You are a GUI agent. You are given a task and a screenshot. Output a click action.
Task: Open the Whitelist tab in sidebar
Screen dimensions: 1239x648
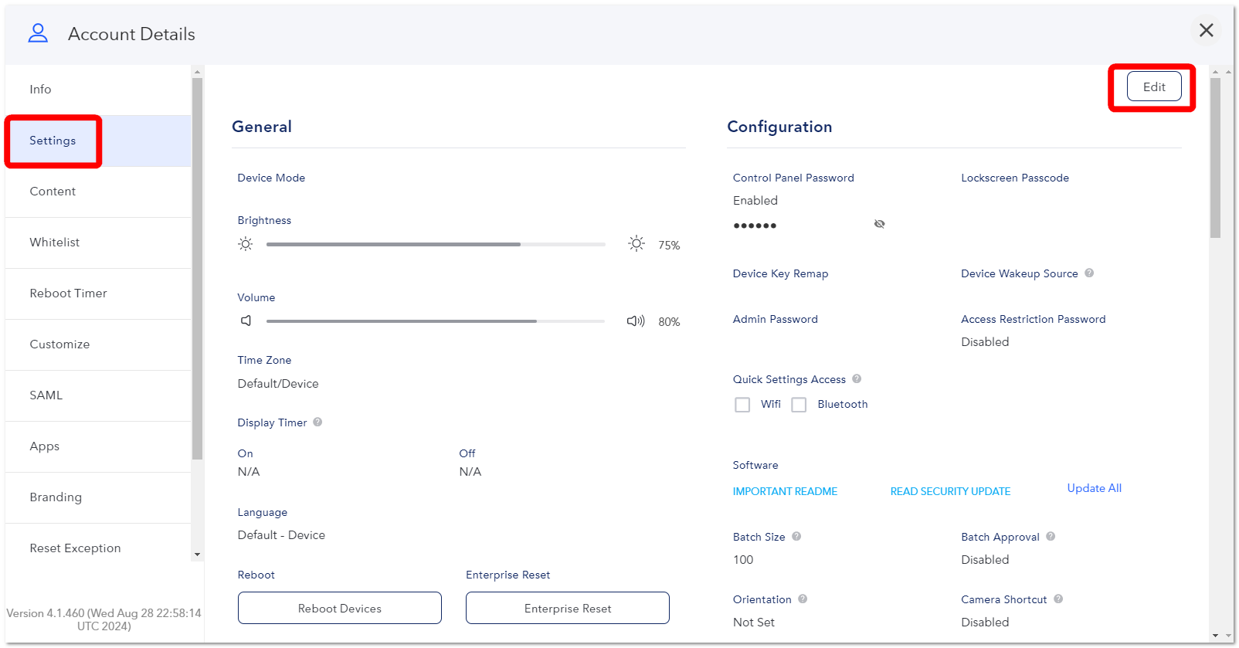98,243
